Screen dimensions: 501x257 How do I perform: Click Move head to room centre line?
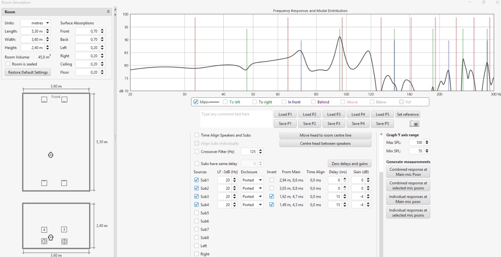pyautogui.click(x=325, y=135)
